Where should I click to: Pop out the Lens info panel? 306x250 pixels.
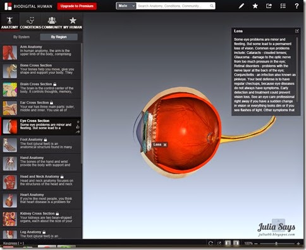297,31
